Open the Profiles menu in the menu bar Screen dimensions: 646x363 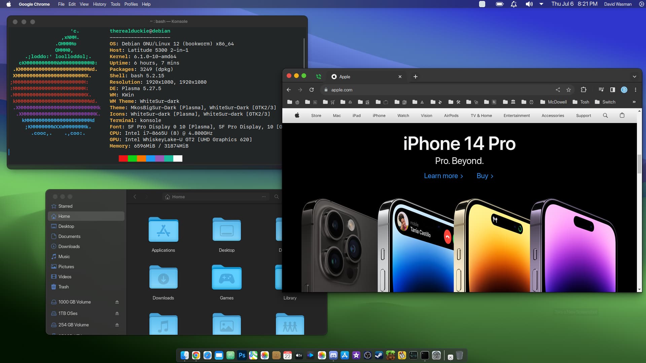point(131,4)
